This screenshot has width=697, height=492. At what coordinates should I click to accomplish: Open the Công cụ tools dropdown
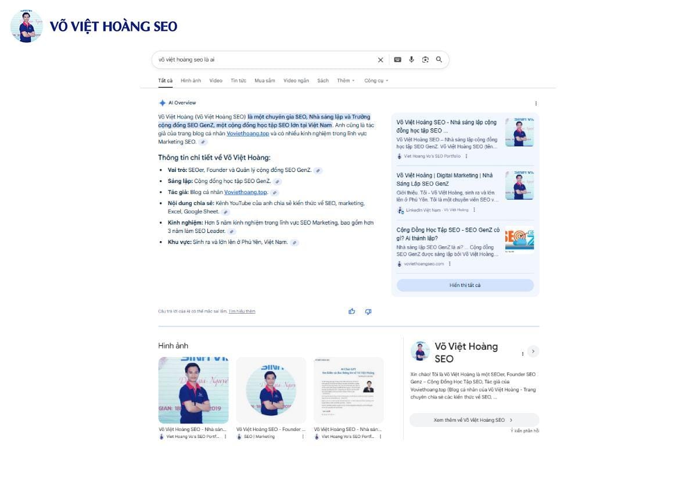click(x=376, y=81)
